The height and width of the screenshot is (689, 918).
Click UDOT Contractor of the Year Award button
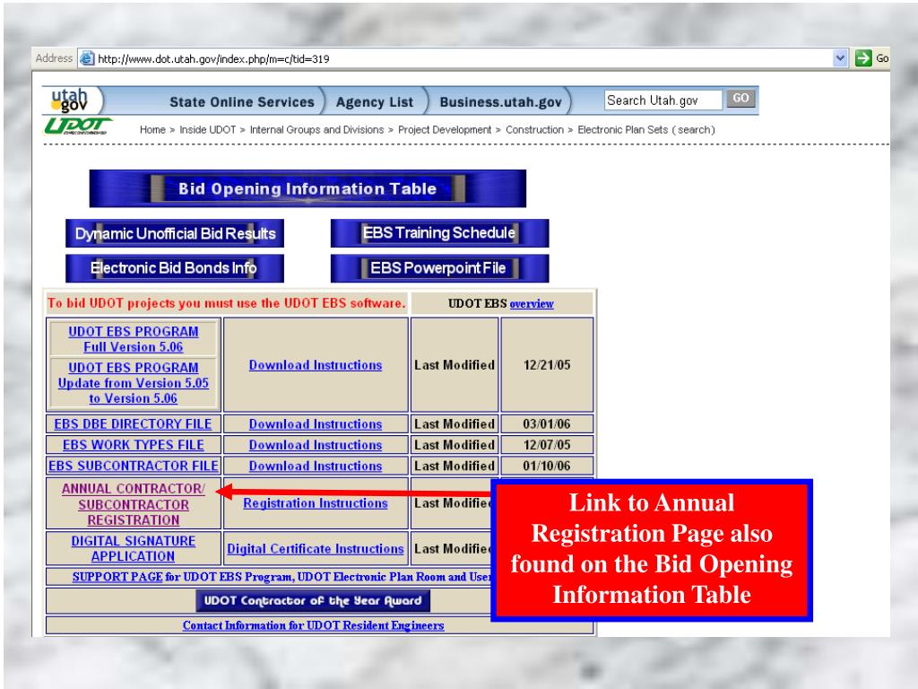click(313, 600)
